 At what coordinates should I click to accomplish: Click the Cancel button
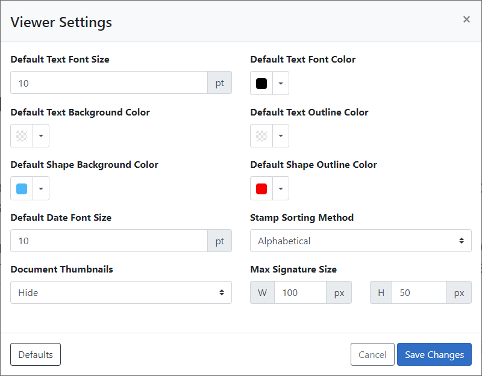click(x=372, y=354)
